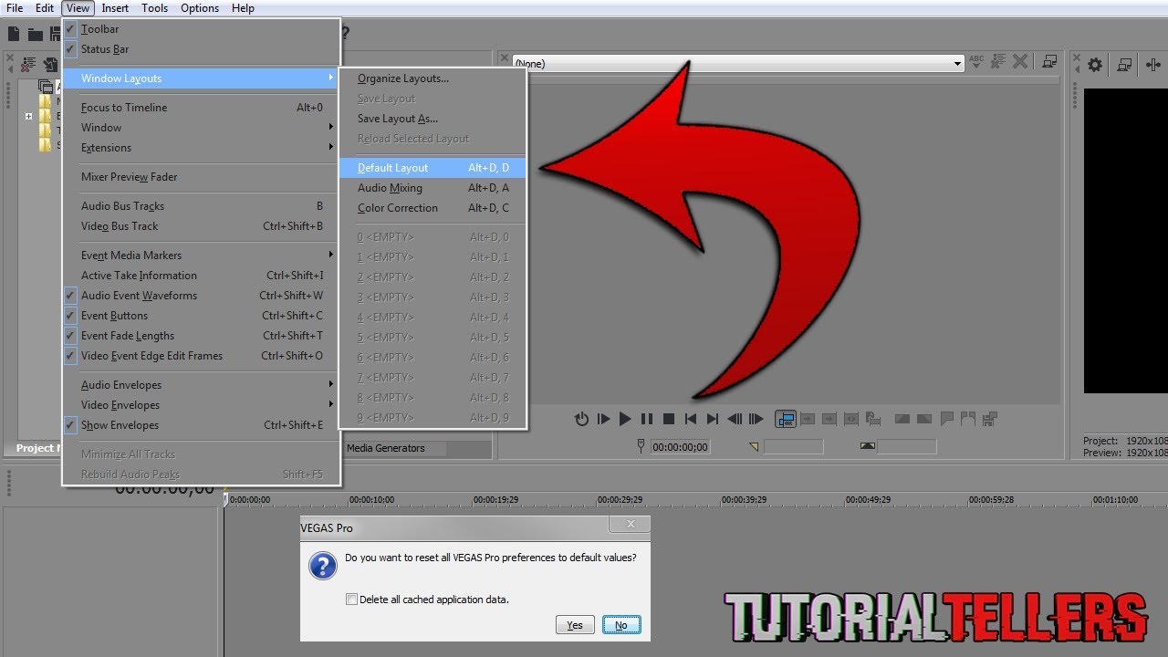Select Color Correction layout entry

coord(433,208)
